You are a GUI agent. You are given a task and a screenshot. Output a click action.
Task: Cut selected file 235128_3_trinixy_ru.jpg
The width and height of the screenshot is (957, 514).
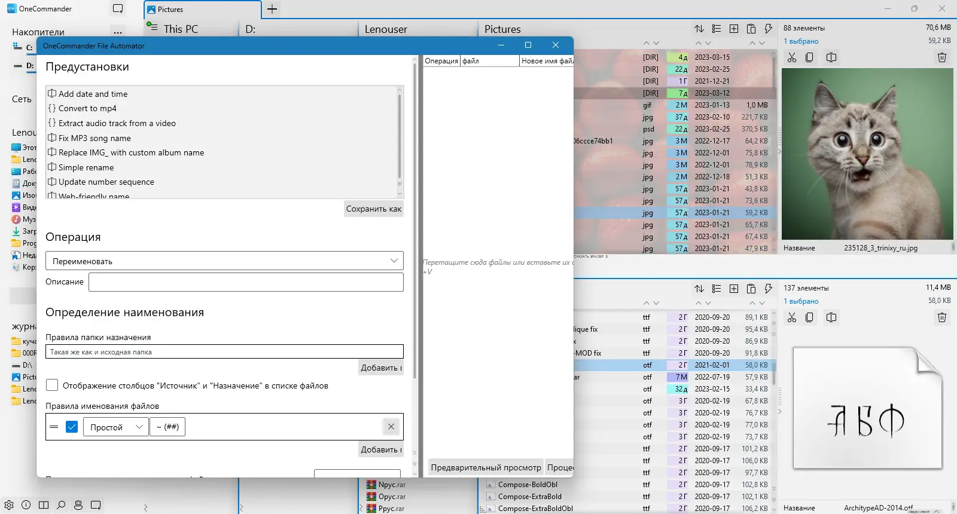[x=792, y=57]
